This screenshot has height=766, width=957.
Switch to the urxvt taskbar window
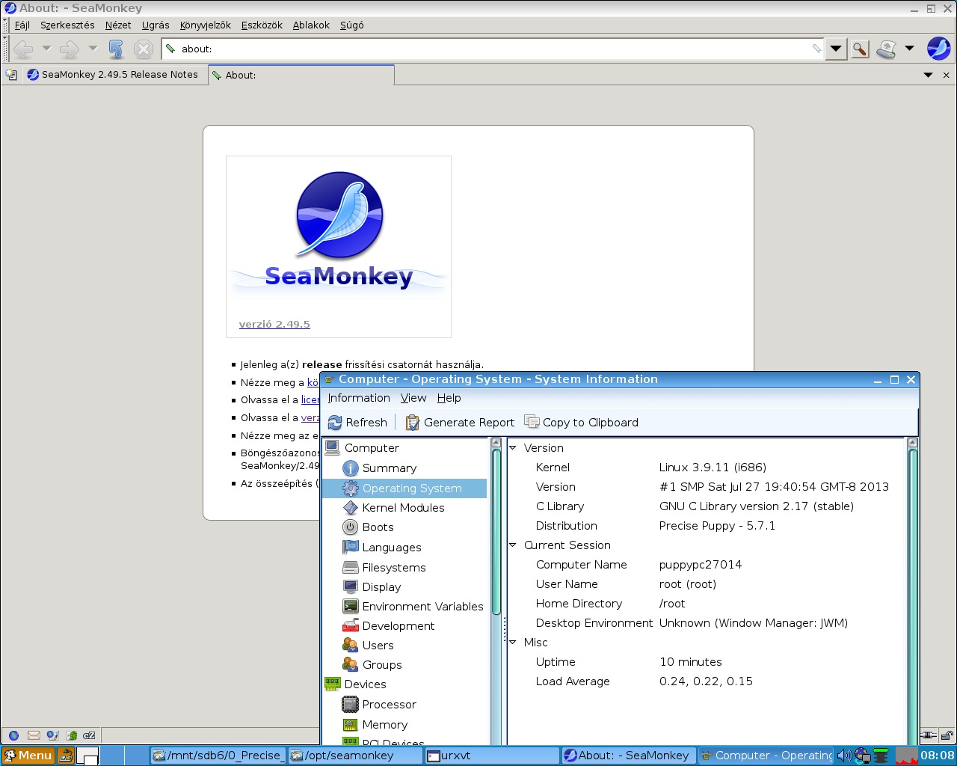pos(492,756)
